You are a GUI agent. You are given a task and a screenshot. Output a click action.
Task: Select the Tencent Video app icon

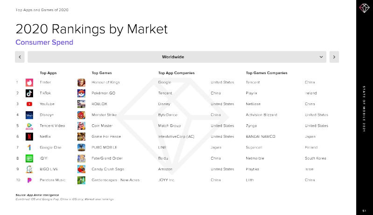(29, 126)
